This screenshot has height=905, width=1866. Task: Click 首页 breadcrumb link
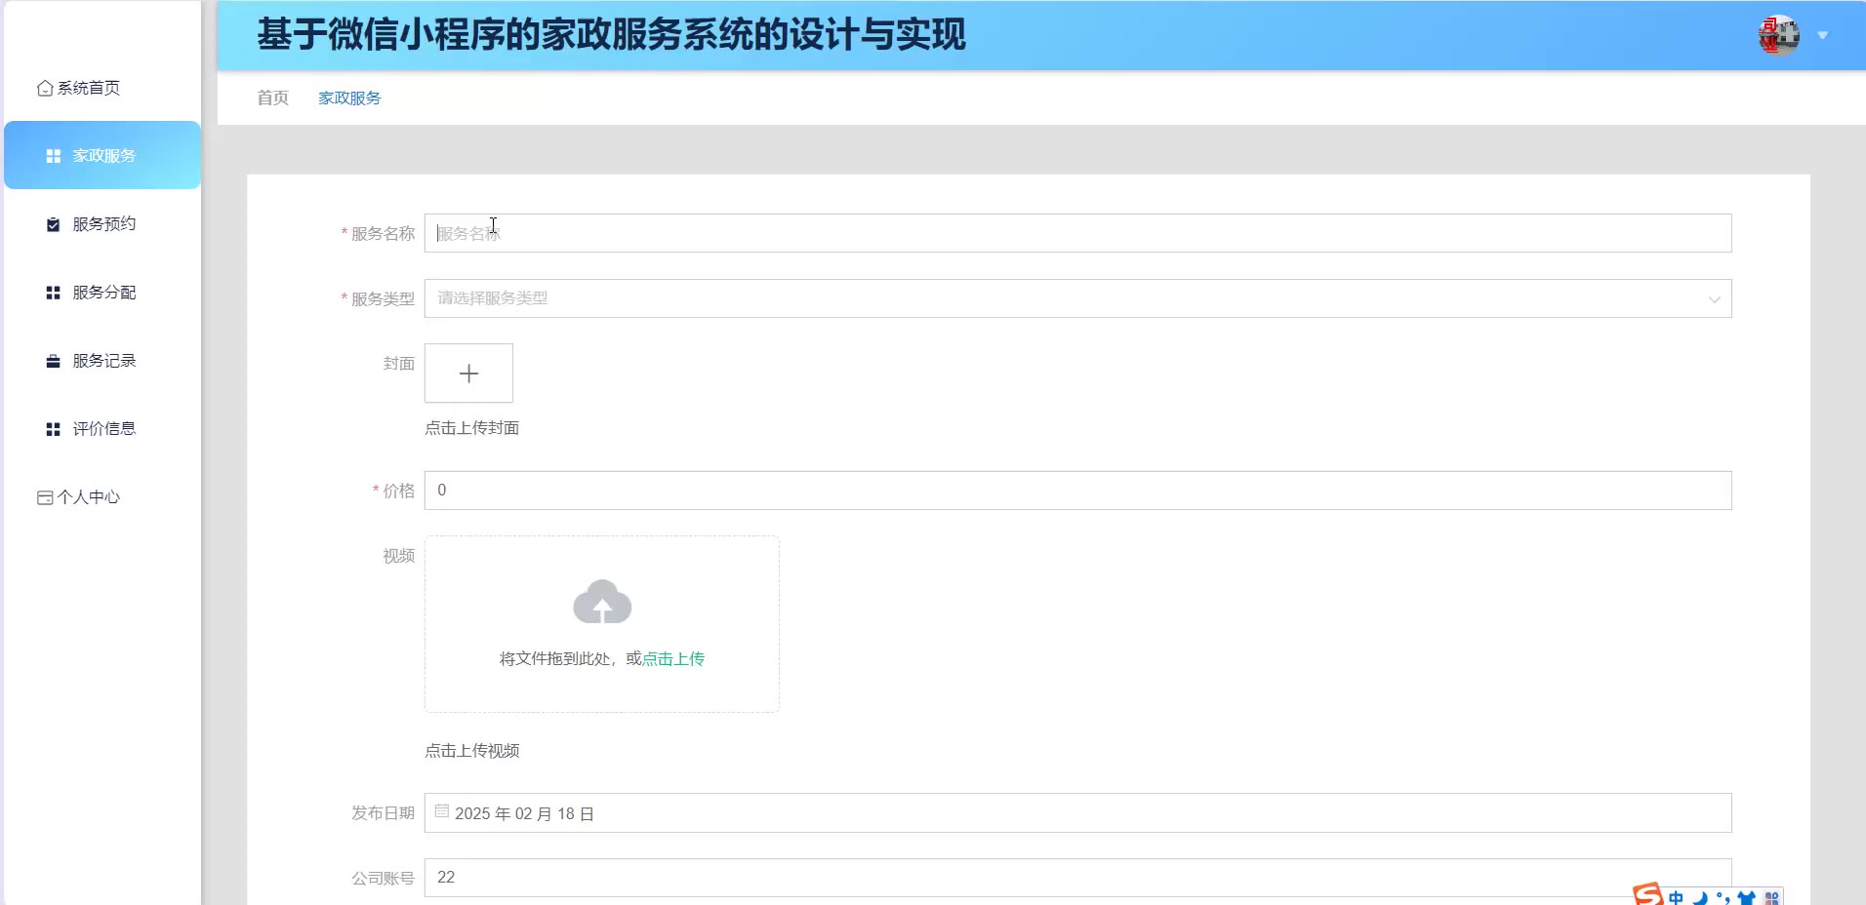pos(272,98)
